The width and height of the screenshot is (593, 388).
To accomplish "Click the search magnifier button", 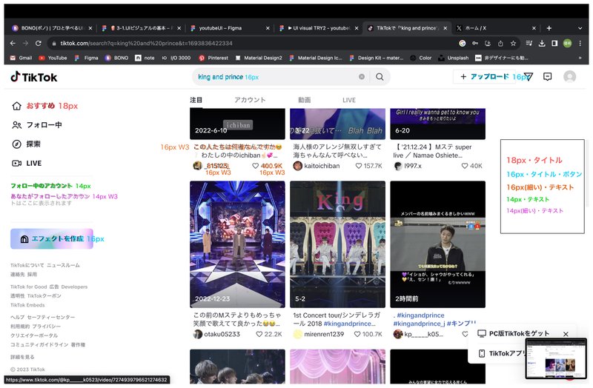I will [380, 77].
